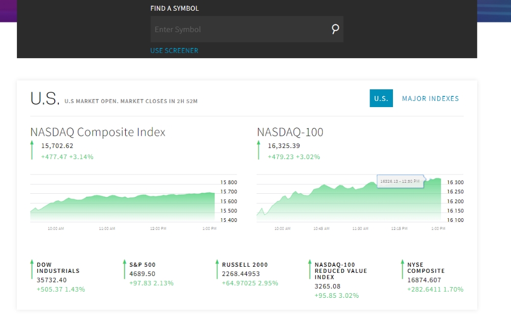Click the 15 800 axis label
511x332 pixels.
(x=229, y=183)
